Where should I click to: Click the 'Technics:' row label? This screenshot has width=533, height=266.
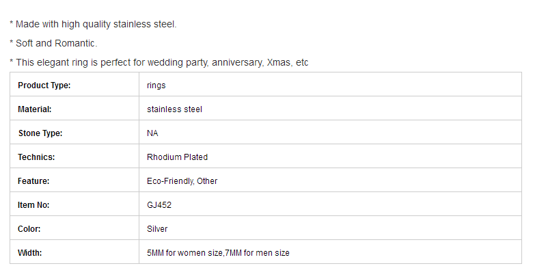36,157
